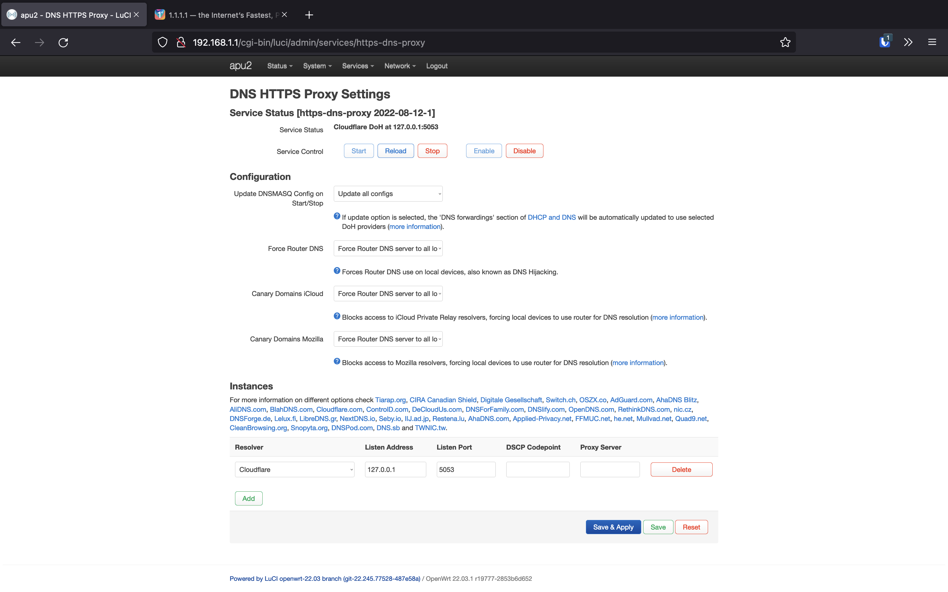Open tracking protection shield icon

point(163,42)
